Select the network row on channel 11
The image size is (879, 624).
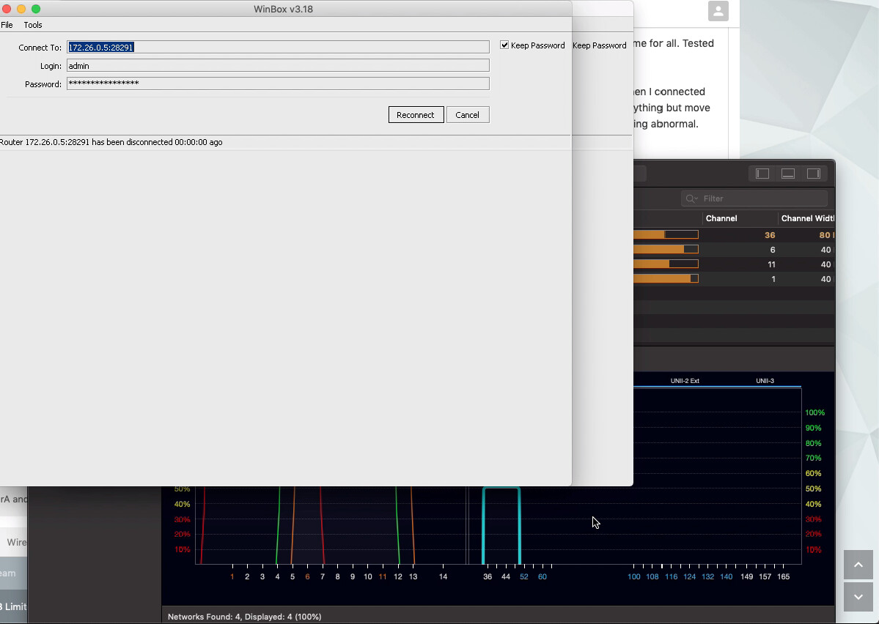735,264
